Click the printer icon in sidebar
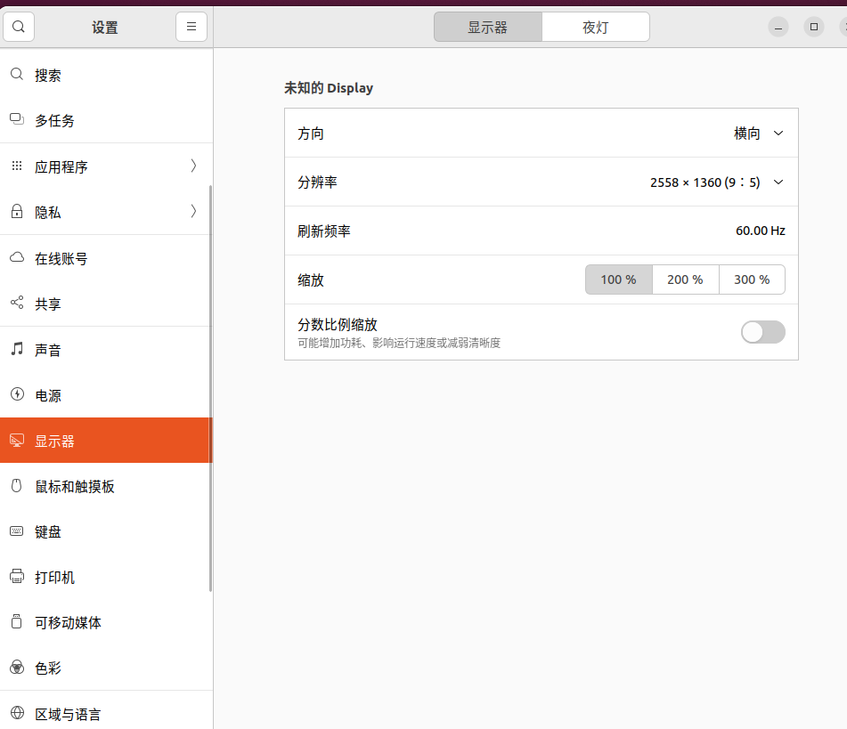The image size is (847, 729). click(x=16, y=577)
